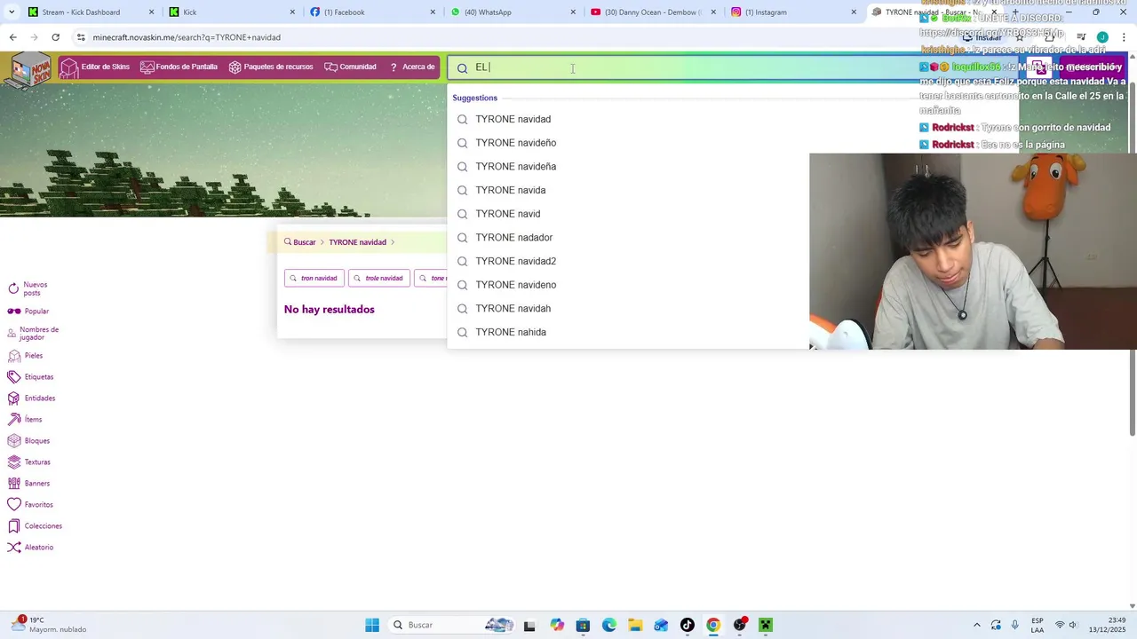Click the browser back arrow
The image size is (1137, 639).
click(12, 37)
